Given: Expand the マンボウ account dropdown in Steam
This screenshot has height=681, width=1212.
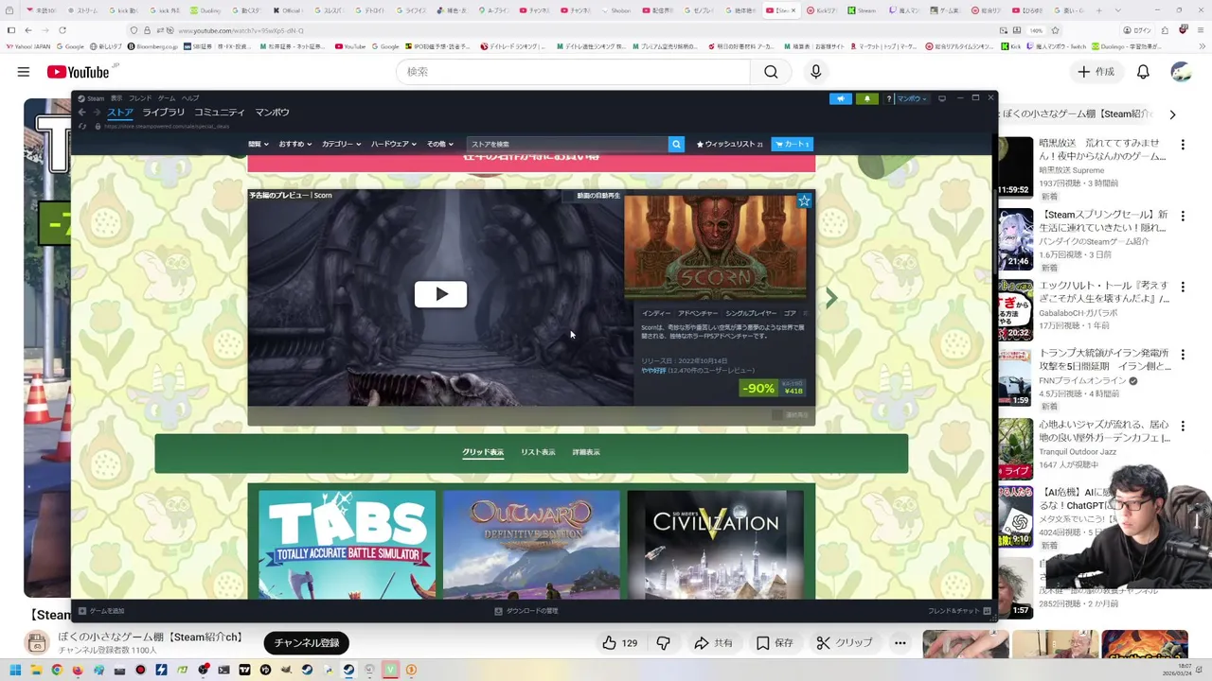Looking at the screenshot, I should 913,98.
